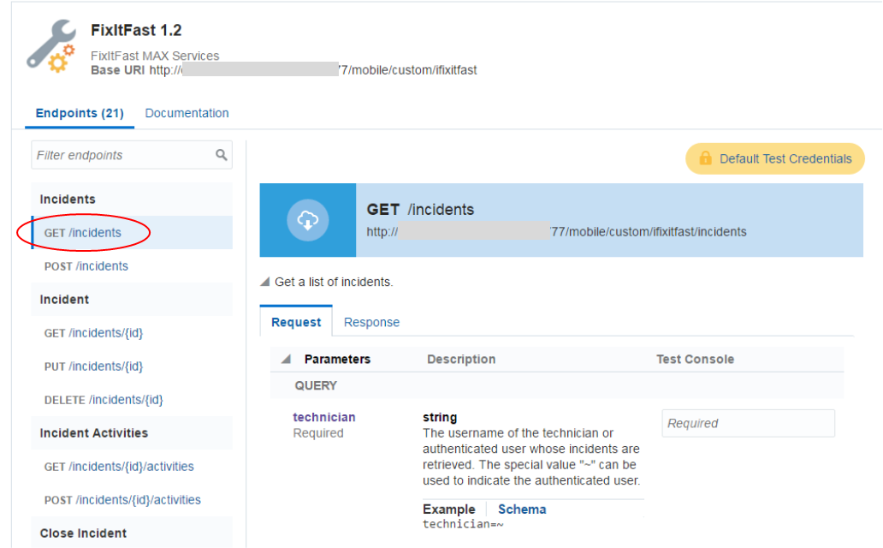Image resolution: width=883 pixels, height=548 pixels.
Task: Click the Description column header
Action: (x=461, y=359)
